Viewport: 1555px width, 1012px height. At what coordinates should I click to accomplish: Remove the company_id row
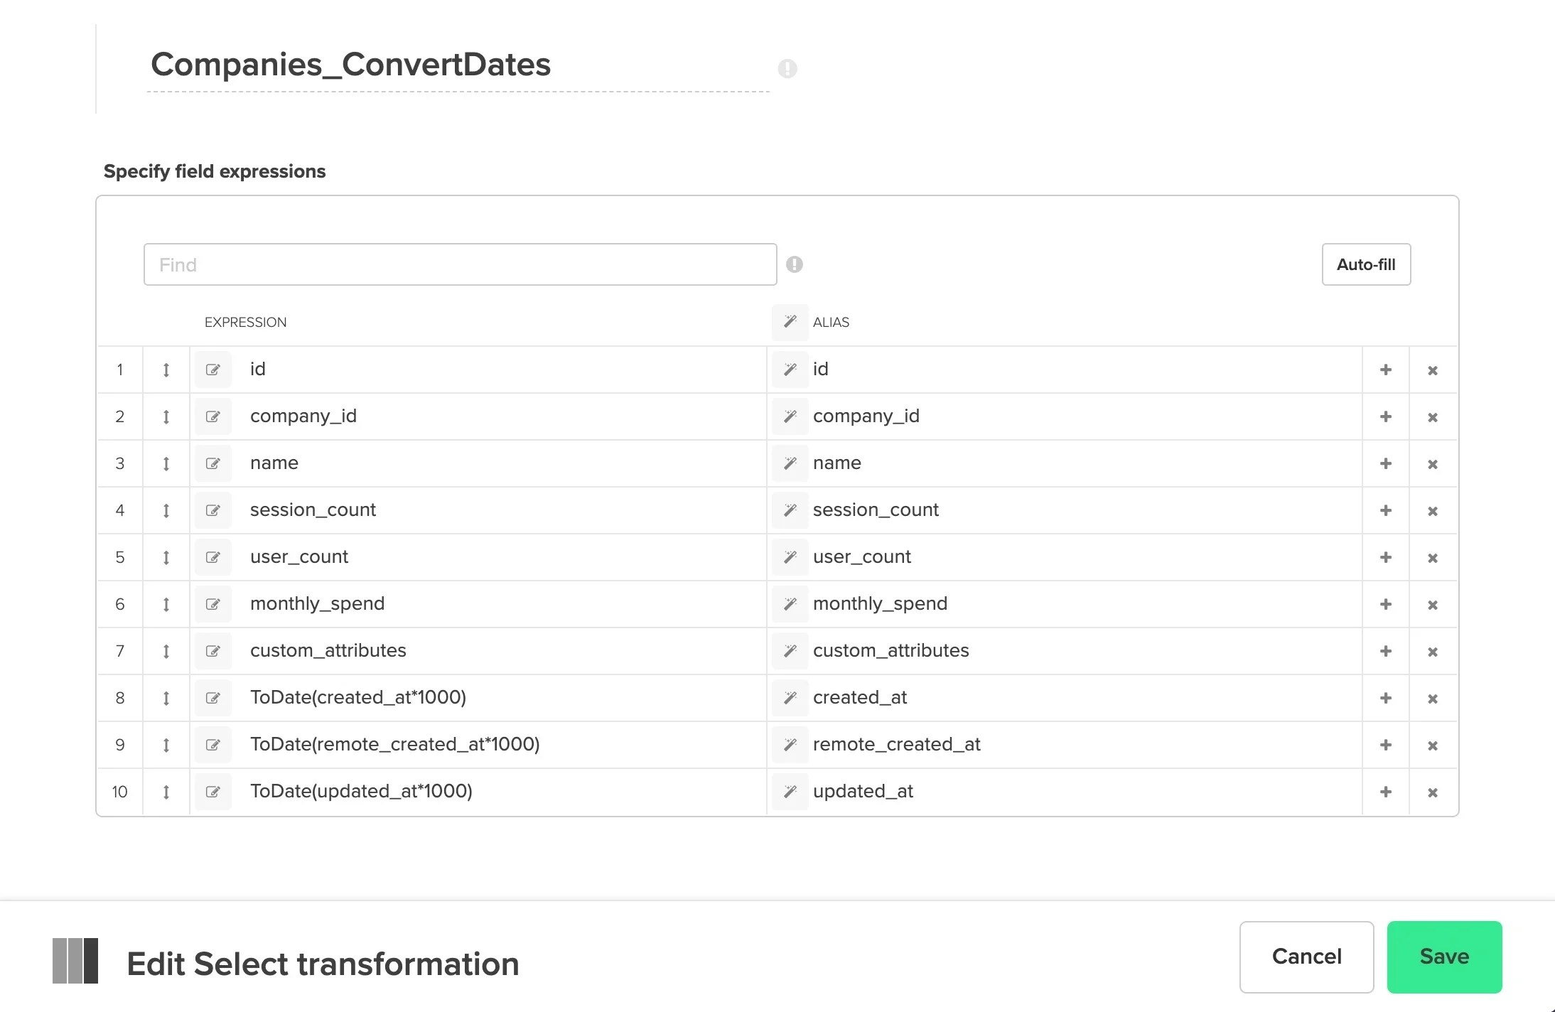pyautogui.click(x=1432, y=416)
